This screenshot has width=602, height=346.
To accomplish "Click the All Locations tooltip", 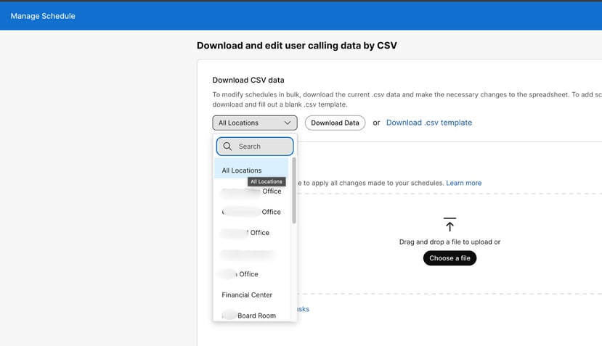I will [x=267, y=182].
